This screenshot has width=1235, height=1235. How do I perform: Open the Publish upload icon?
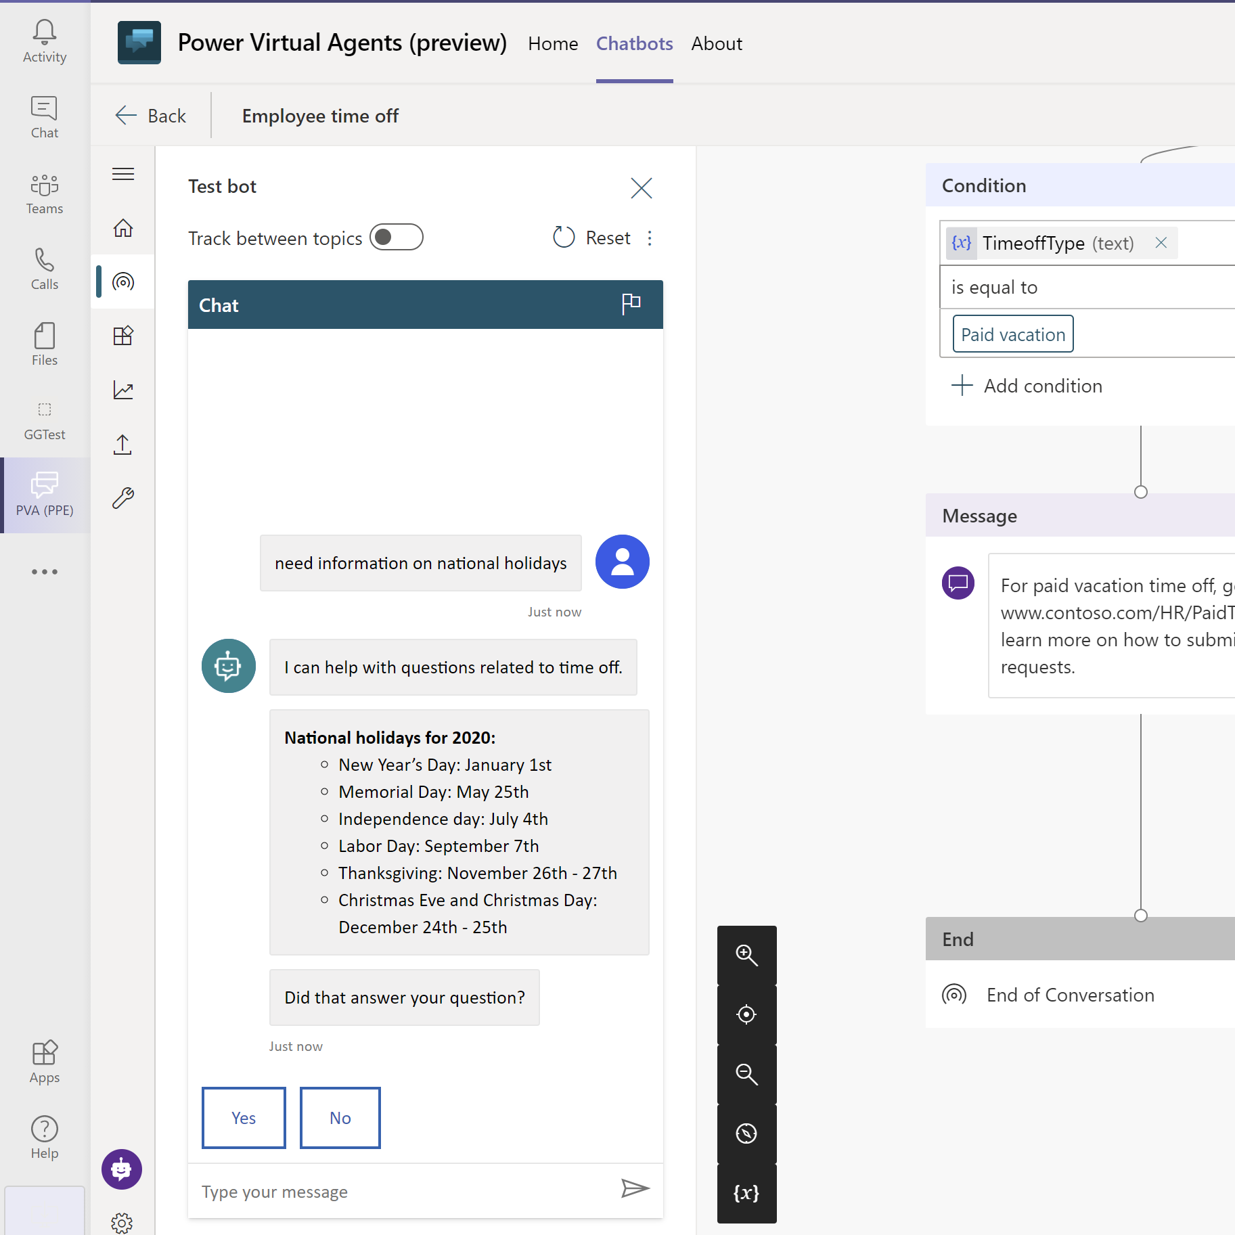123,444
